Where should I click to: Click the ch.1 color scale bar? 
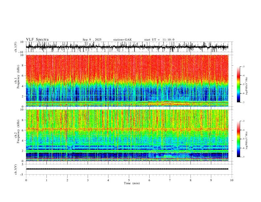tap(238, 84)
